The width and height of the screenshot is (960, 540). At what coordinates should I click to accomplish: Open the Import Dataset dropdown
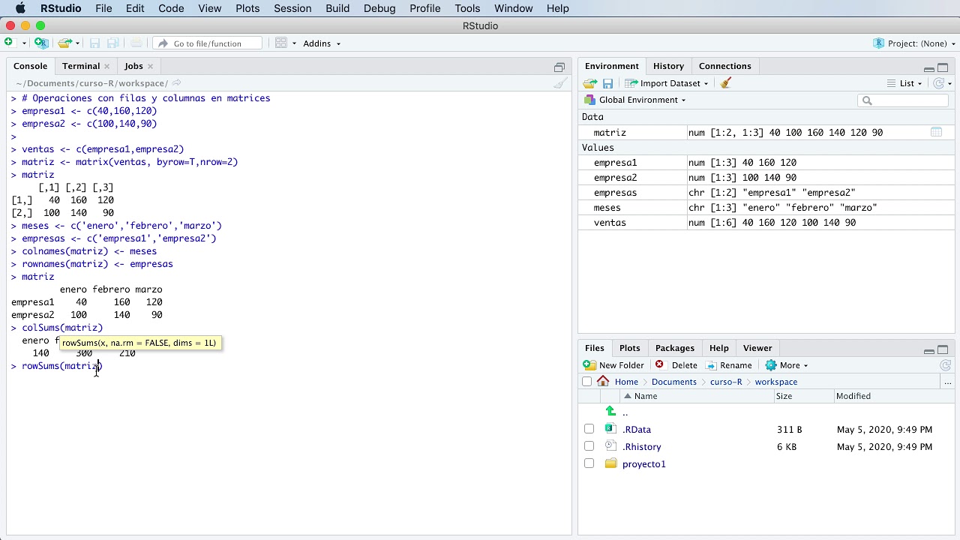click(x=666, y=83)
